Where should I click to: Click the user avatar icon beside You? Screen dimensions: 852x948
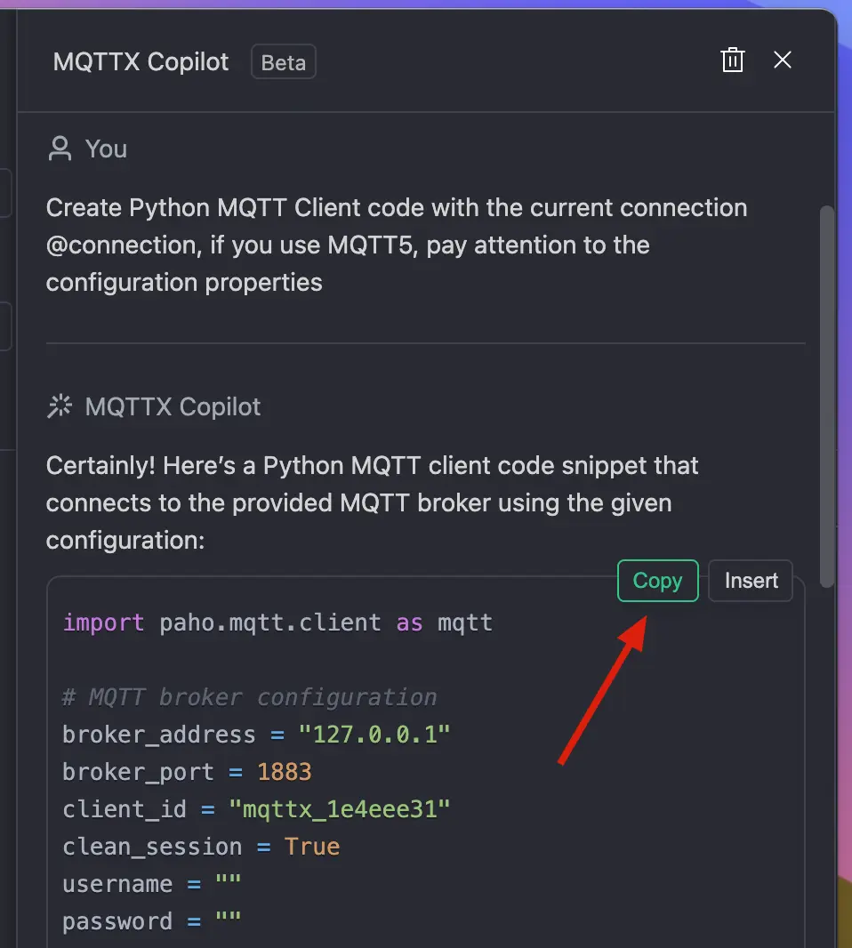click(x=59, y=148)
